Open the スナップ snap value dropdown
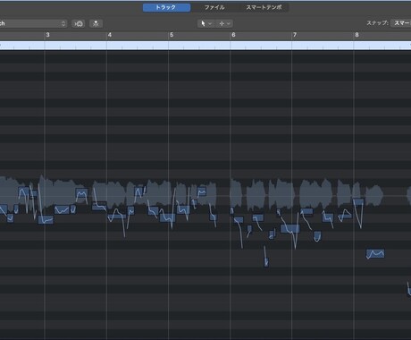Viewport: 411px width, 340px height. point(401,23)
